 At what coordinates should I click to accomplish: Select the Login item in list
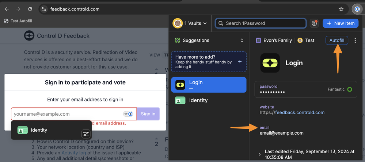pyautogui.click(x=209, y=85)
